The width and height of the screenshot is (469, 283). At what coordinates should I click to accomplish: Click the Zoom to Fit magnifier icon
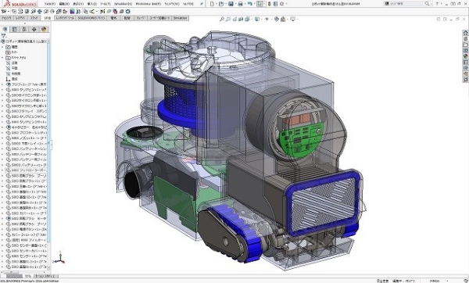coord(222,19)
